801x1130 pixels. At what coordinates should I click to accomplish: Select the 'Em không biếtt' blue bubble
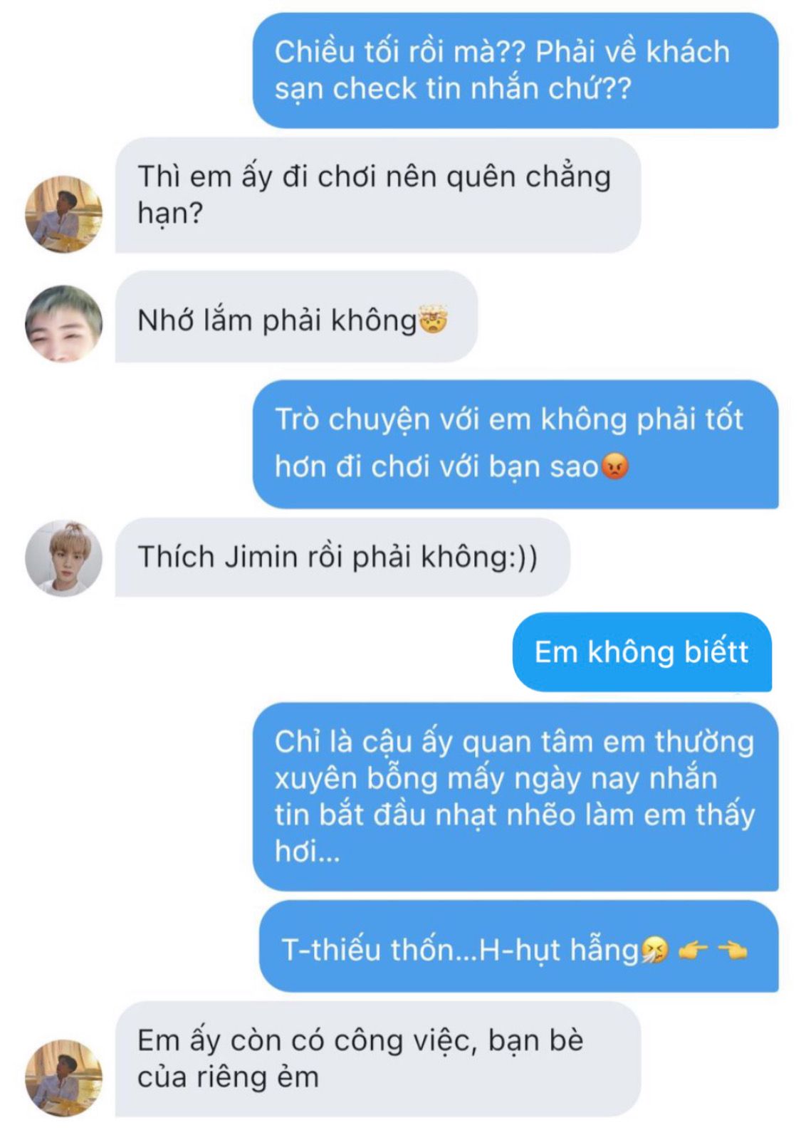tap(642, 652)
